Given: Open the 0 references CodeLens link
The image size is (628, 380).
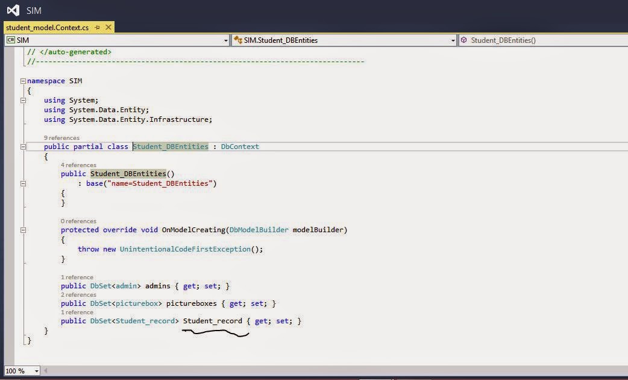Looking at the screenshot, I should pyautogui.click(x=78, y=221).
